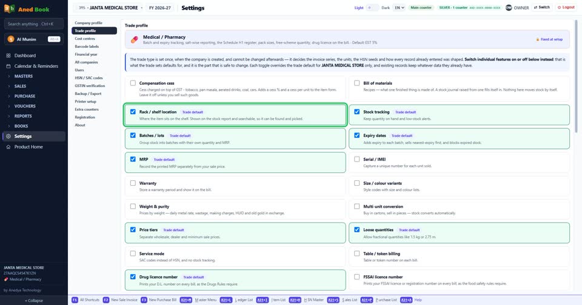The height and width of the screenshot is (305, 582).
Task: Open the Printer setup link
Action: pos(94,101)
